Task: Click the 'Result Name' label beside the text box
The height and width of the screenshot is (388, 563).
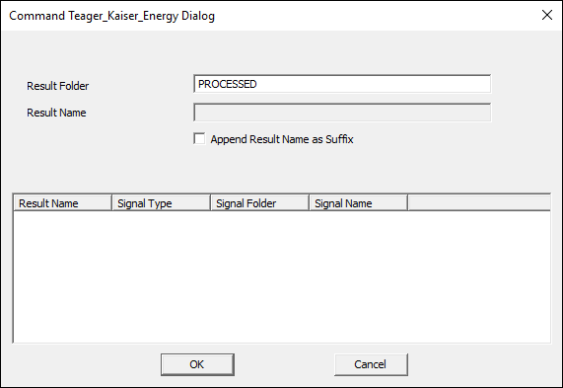Action: coord(56,113)
